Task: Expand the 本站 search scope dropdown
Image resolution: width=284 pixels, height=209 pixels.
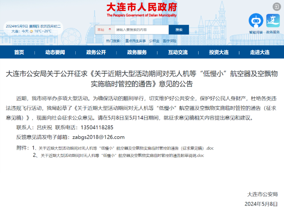Action: (x=105, y=30)
